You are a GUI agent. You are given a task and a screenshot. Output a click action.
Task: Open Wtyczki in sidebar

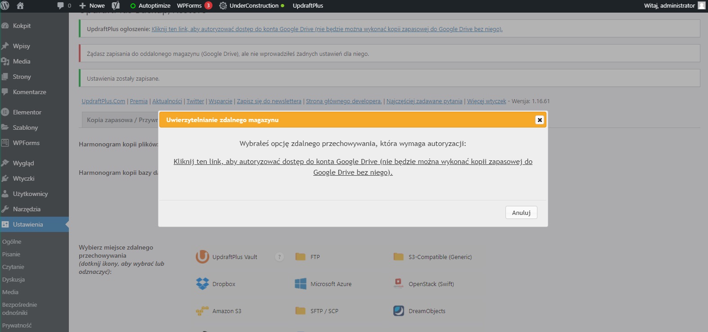(34, 178)
